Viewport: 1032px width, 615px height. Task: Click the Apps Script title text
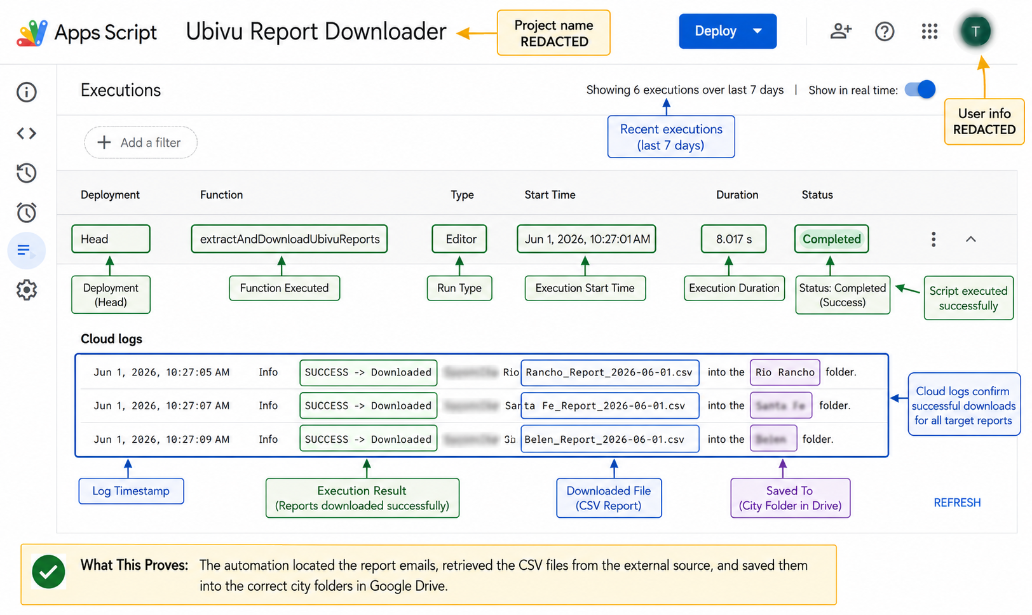(105, 32)
